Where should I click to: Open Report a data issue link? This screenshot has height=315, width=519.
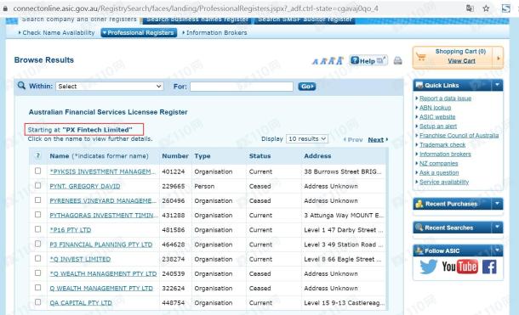(445, 98)
